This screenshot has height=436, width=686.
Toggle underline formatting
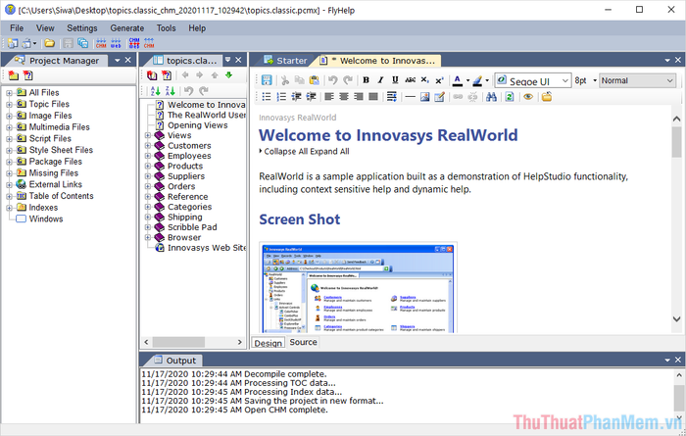(395, 80)
